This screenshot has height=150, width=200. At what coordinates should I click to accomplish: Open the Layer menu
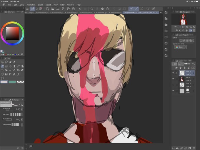tap(40, 5)
